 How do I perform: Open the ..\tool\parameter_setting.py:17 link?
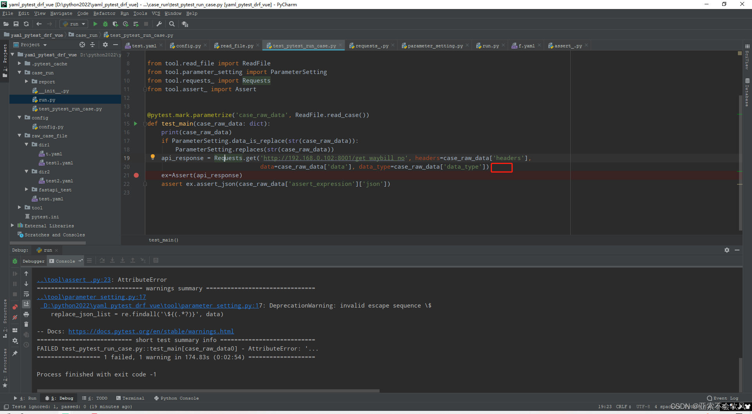(91, 297)
